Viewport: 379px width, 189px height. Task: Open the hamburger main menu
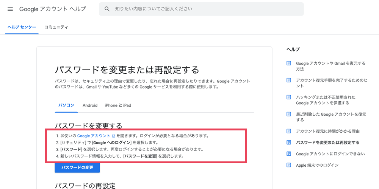[x=10, y=9]
